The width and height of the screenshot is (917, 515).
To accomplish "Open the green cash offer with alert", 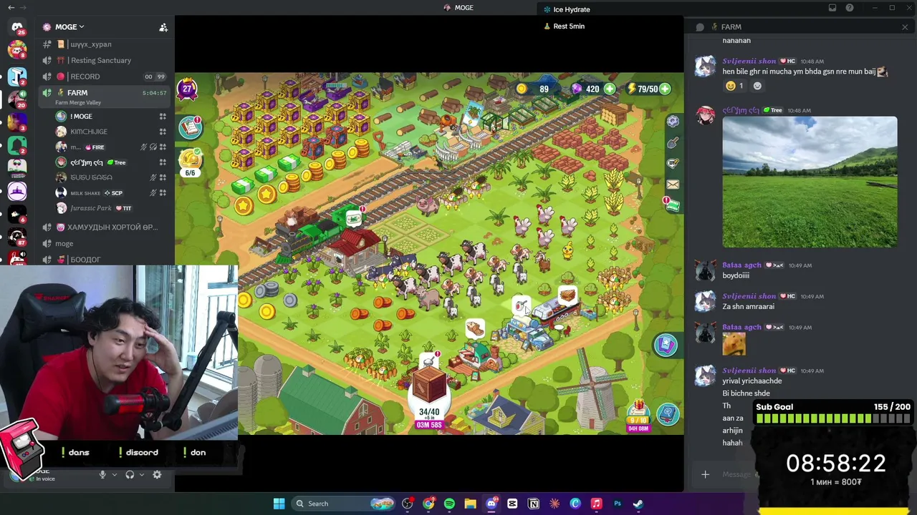I will (x=671, y=205).
